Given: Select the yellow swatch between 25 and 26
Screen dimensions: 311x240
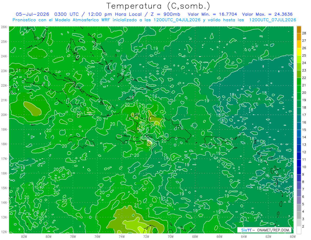Looking at the screenshot, I should (299, 52).
